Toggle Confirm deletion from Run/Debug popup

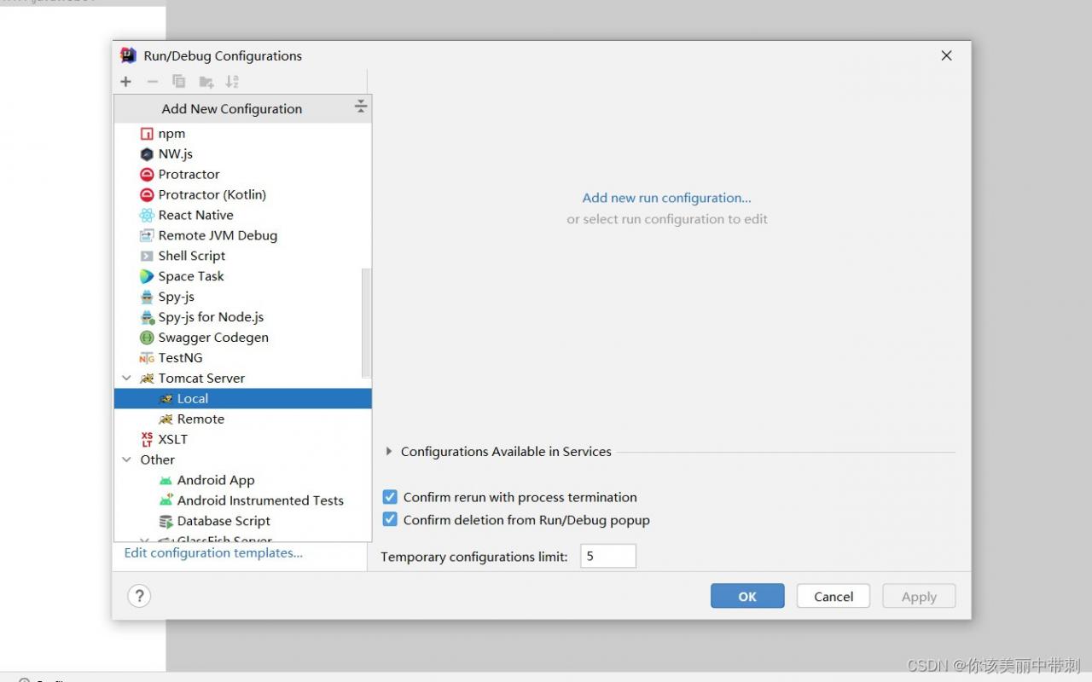click(390, 520)
